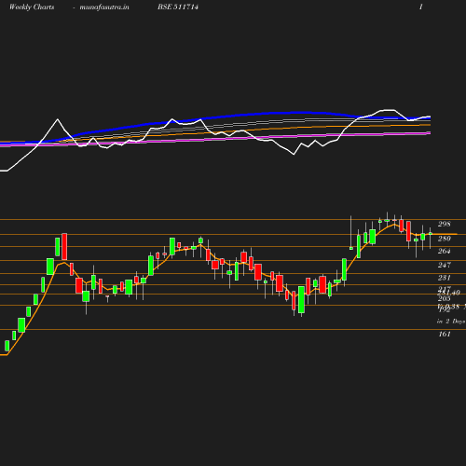
Task: Click the 247 price level label
Action: (445, 265)
